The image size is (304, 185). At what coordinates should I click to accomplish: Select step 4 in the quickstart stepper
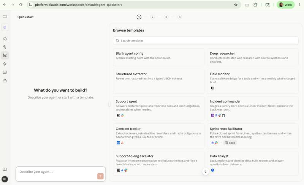tap(180, 17)
